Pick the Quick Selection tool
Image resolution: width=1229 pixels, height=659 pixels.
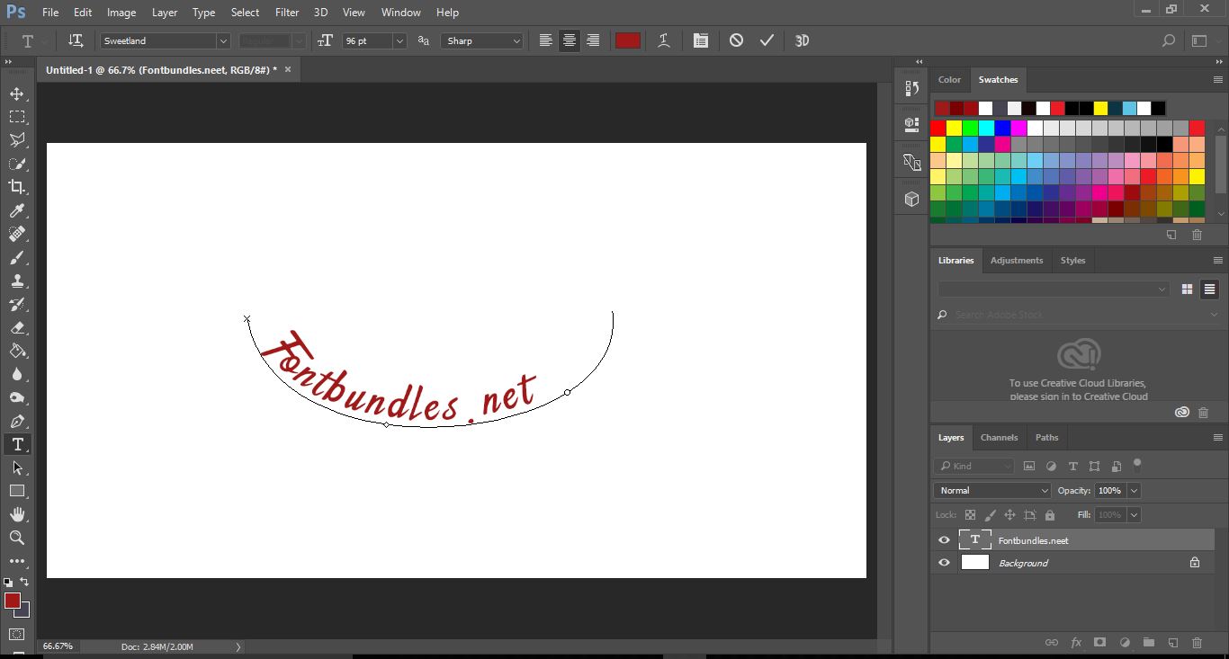[17, 164]
